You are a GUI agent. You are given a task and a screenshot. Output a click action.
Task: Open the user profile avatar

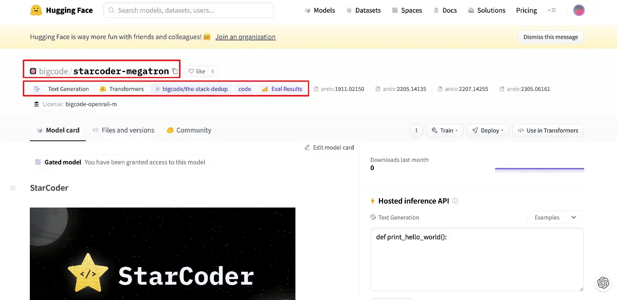(x=579, y=10)
